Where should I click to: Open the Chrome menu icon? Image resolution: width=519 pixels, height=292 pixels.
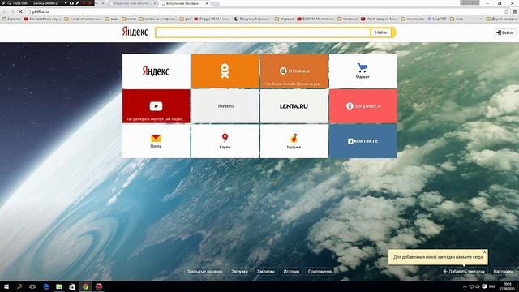(515, 11)
